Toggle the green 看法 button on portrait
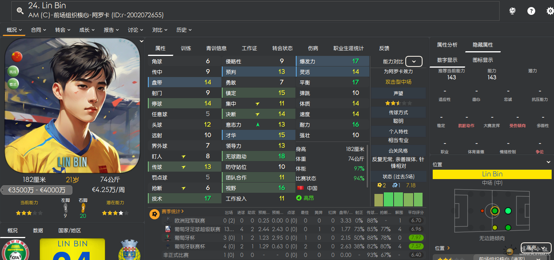554x260 pixels. (13, 84)
